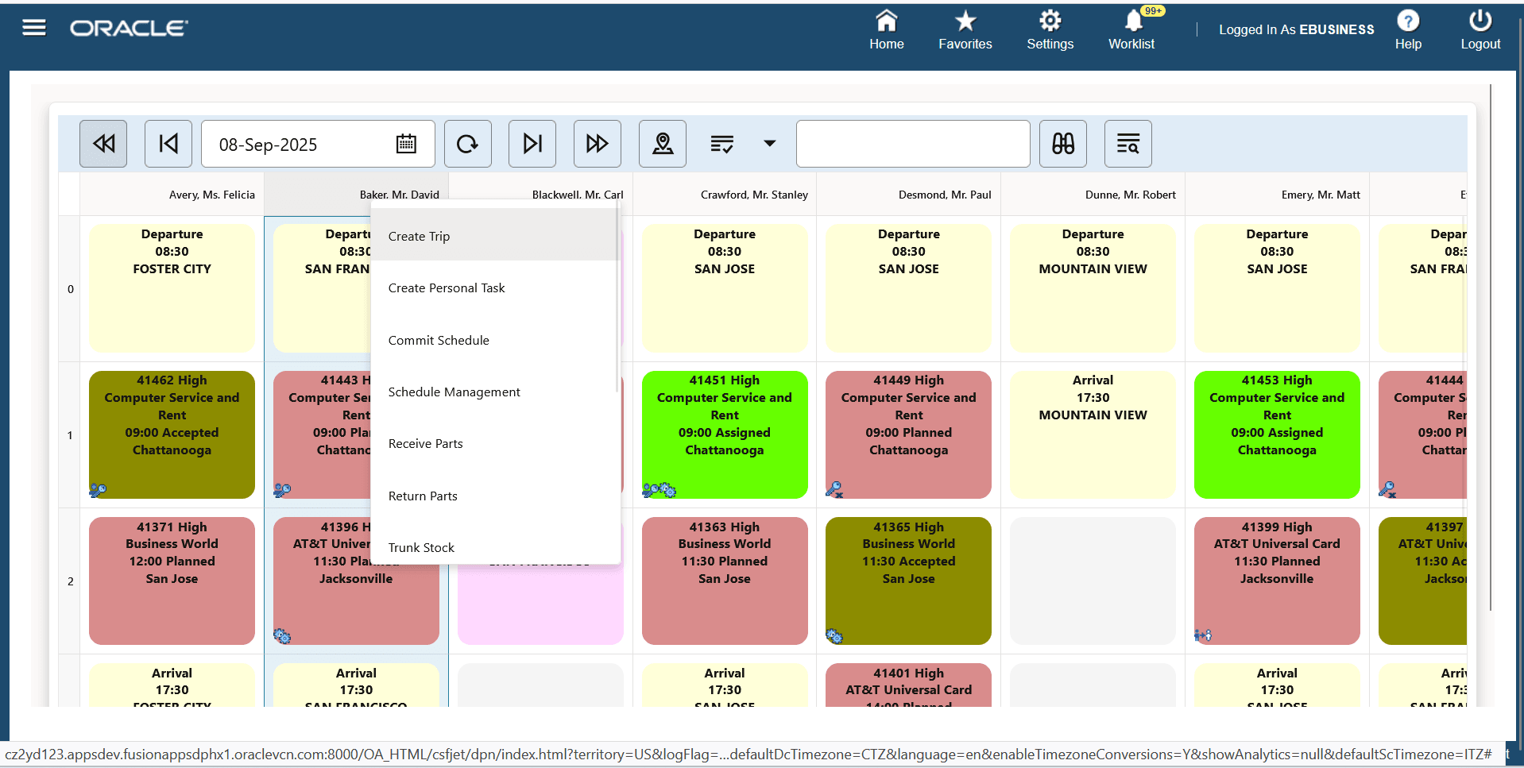Advance to the next day
This screenshot has height=768, width=1524.
pyautogui.click(x=532, y=144)
